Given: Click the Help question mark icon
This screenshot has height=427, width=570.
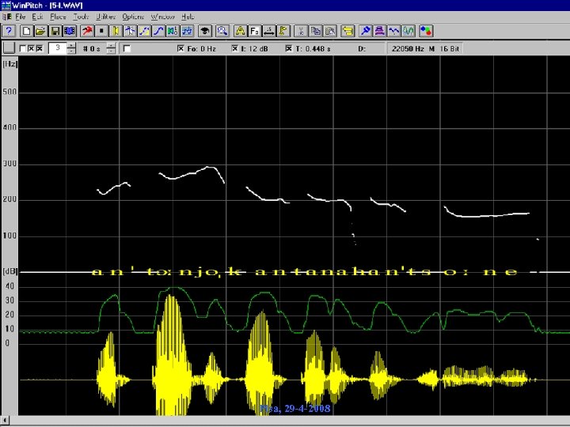Looking at the screenshot, I should pos(9,31).
